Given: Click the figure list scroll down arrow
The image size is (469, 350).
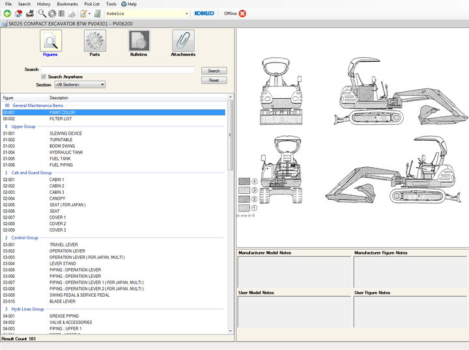Looking at the screenshot, I should (x=231, y=331).
